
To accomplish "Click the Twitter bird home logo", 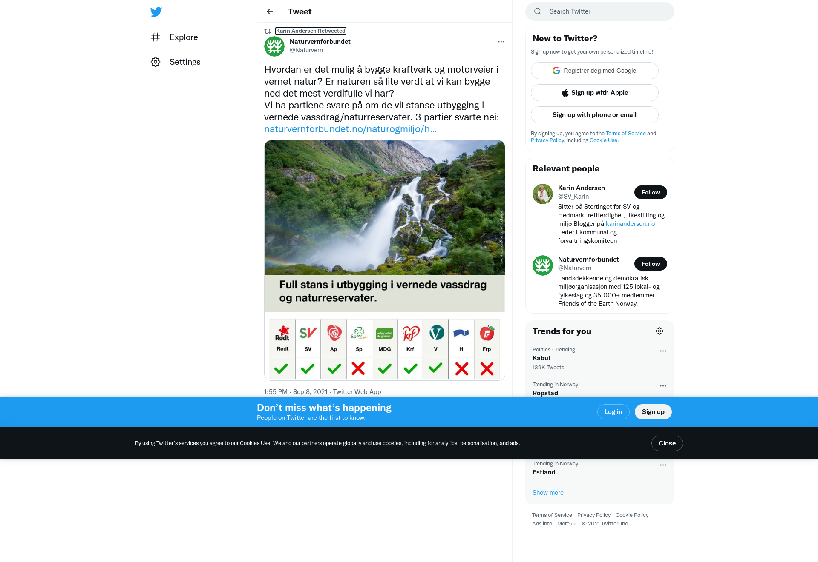I will click(x=156, y=11).
